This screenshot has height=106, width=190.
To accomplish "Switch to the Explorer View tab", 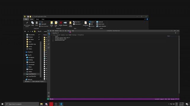I will 43,19.
